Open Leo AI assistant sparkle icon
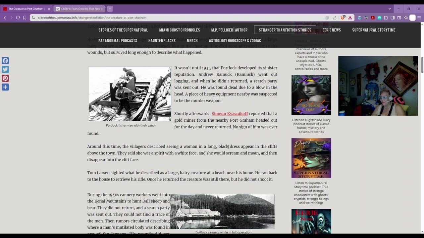424x238 pixels. pos(406,18)
